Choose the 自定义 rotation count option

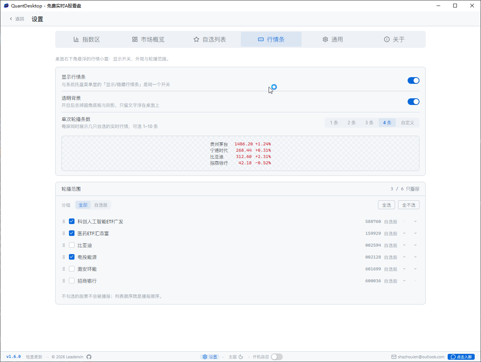pos(408,123)
